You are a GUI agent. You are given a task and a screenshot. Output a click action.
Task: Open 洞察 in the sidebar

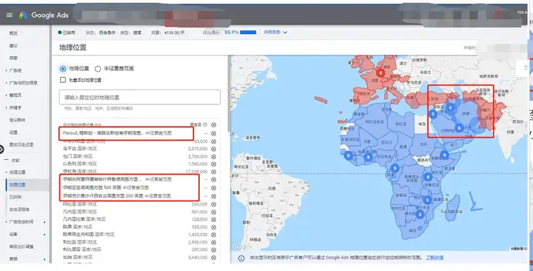(13, 58)
